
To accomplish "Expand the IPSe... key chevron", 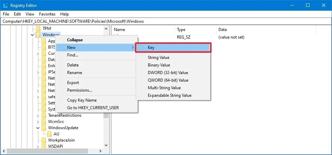I will [x=38, y=72].
